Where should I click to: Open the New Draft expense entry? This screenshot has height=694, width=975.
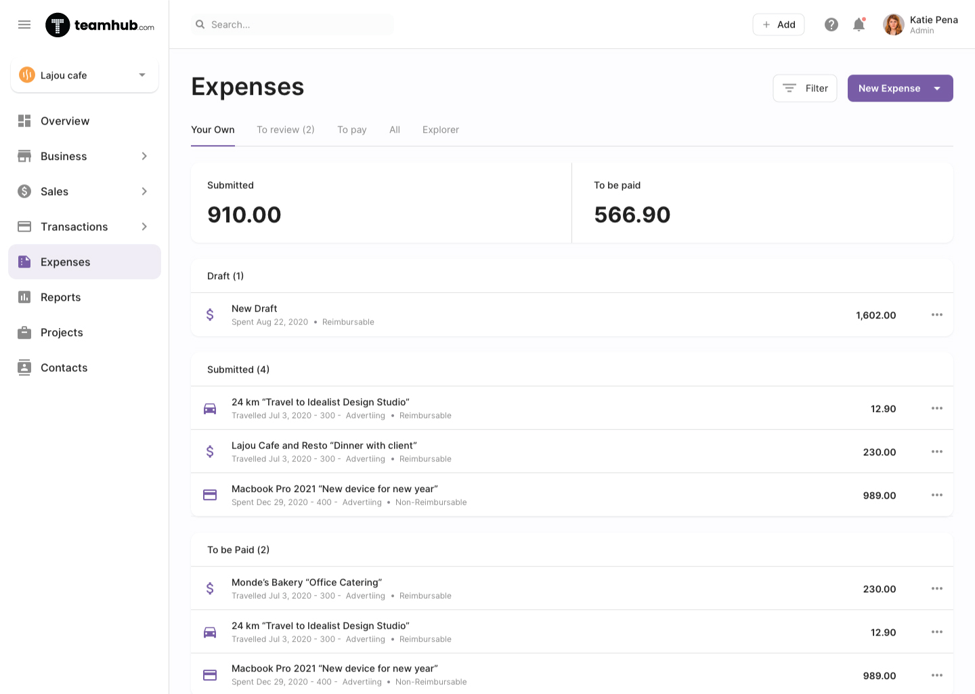coord(572,314)
